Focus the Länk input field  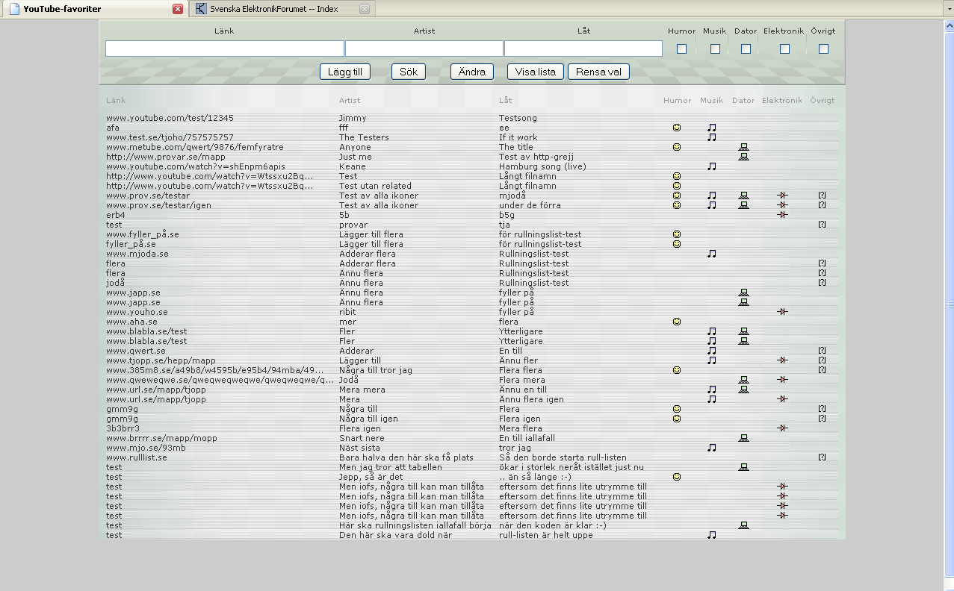coord(225,49)
